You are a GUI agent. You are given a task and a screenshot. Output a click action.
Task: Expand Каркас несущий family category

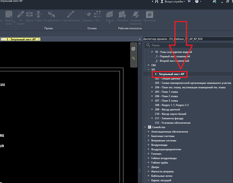[148, 180]
